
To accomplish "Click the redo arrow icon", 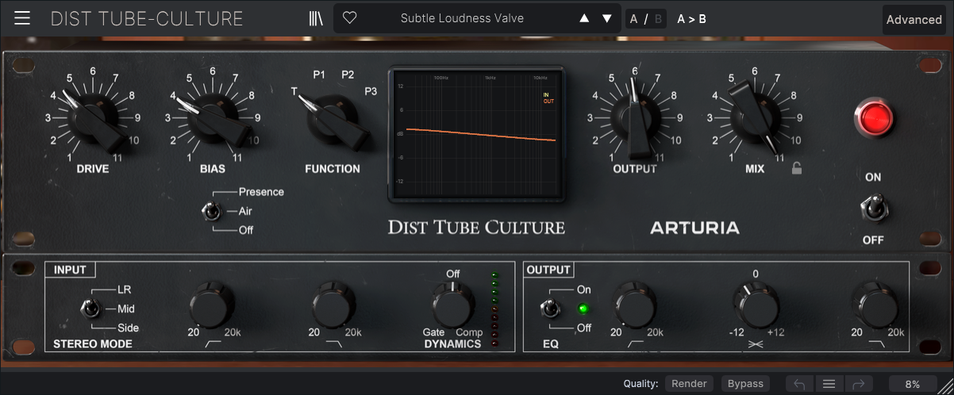I will pyautogui.click(x=858, y=384).
